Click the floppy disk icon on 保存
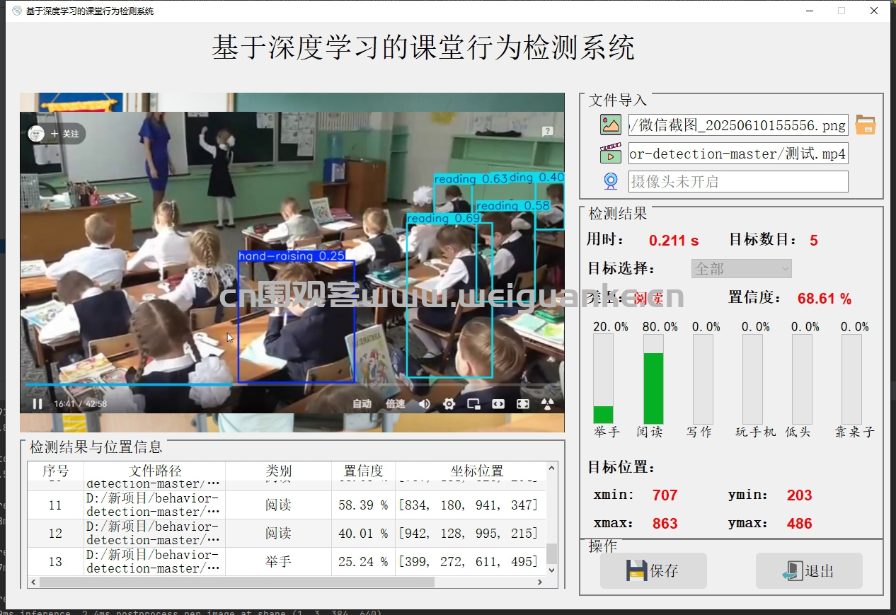This screenshot has height=615, width=896. [636, 570]
